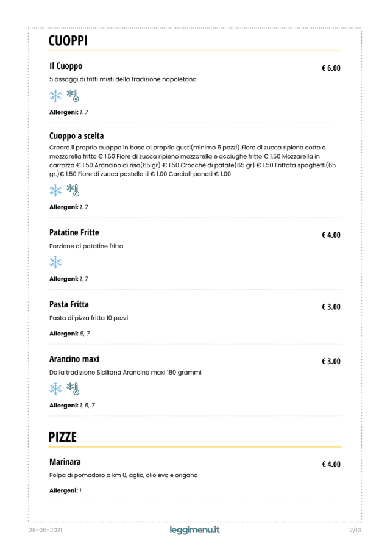The width and height of the screenshot is (390, 552).
Task: Click the snowflake icon under Arancino maxi
Action: click(56, 389)
